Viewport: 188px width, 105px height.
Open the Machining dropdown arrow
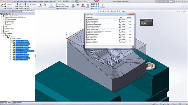[16, 4]
